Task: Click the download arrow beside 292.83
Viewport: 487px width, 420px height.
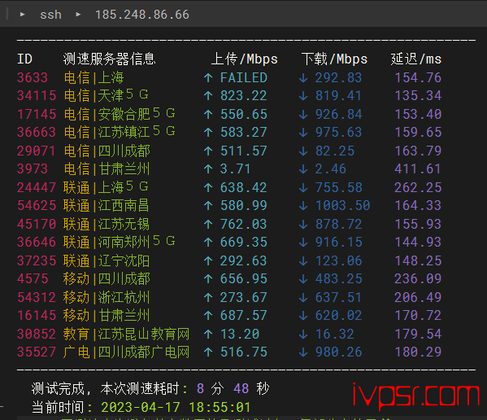Action: point(303,77)
